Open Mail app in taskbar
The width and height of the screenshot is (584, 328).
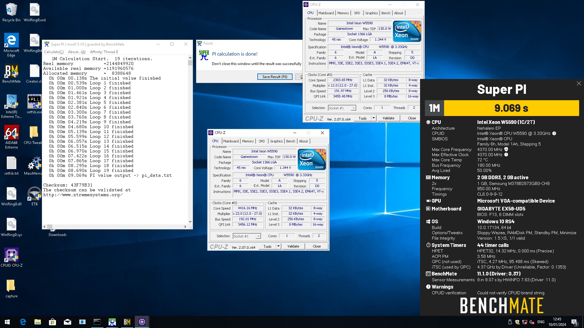68,322
